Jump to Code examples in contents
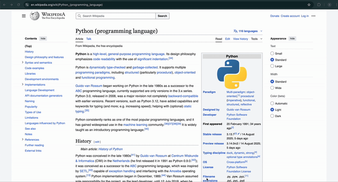 35,68
